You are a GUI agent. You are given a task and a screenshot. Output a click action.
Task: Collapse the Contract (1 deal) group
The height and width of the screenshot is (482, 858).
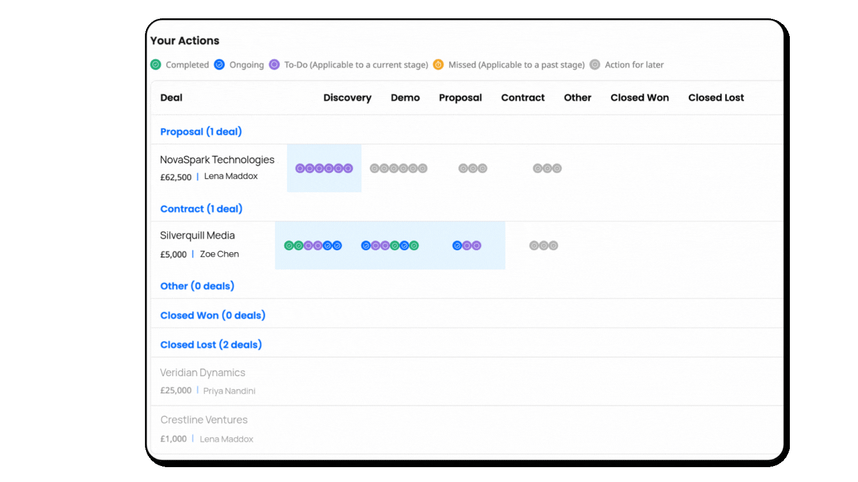tap(201, 209)
